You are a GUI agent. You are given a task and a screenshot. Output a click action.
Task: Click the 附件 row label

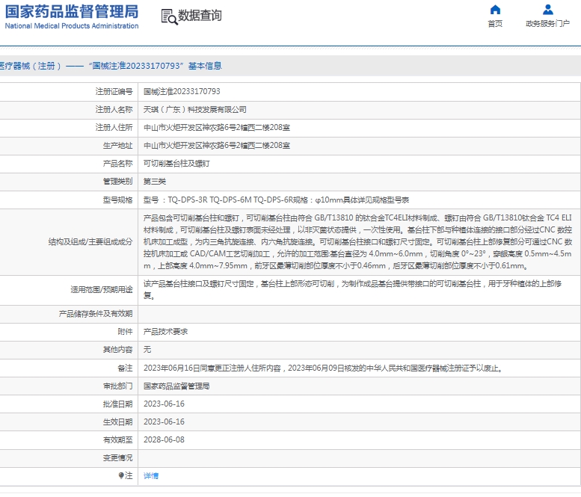click(125, 332)
